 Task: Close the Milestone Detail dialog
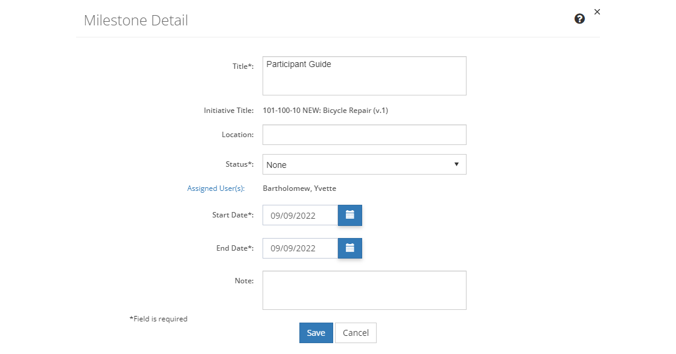point(597,11)
